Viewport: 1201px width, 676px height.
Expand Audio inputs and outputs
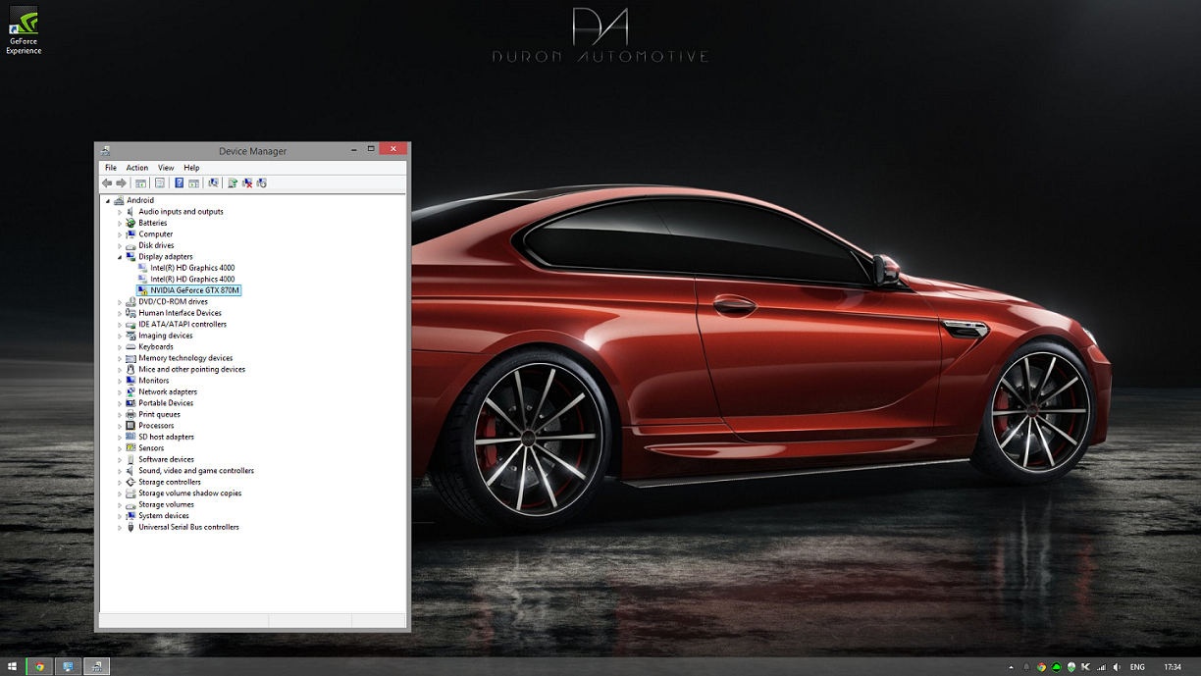[x=120, y=212]
